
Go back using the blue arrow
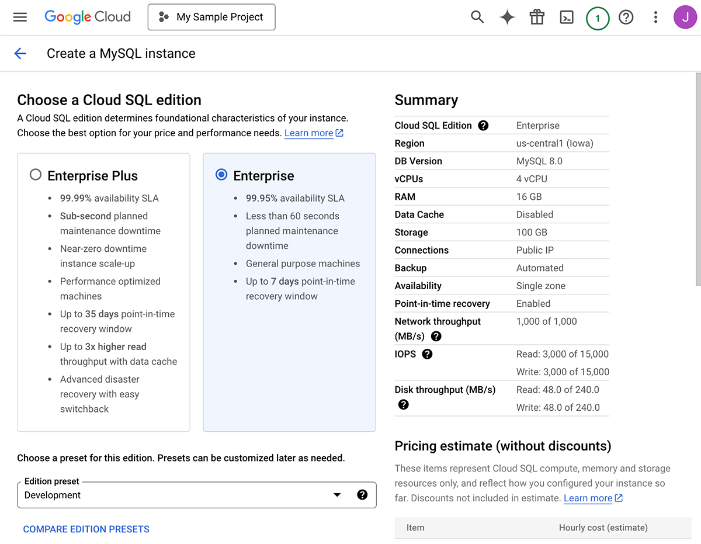pyautogui.click(x=20, y=54)
